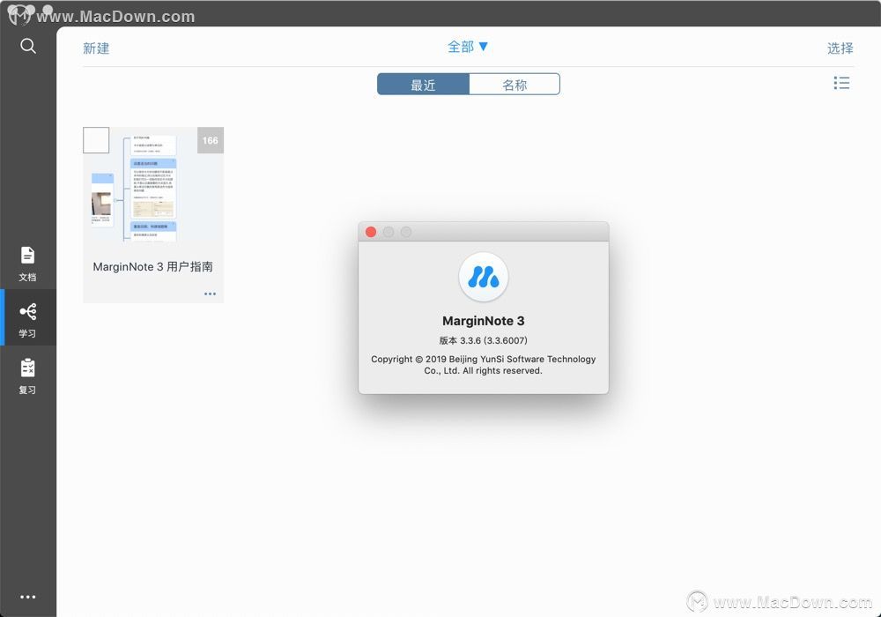Expand the 全部 category dropdown
Image resolution: width=881 pixels, height=617 pixels.
[468, 47]
